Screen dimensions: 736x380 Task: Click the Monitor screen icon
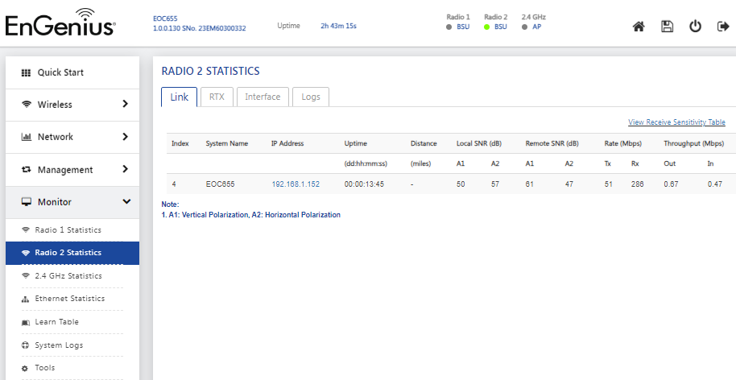point(27,202)
